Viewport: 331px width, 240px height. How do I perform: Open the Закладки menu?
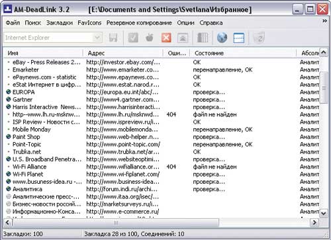click(x=60, y=22)
